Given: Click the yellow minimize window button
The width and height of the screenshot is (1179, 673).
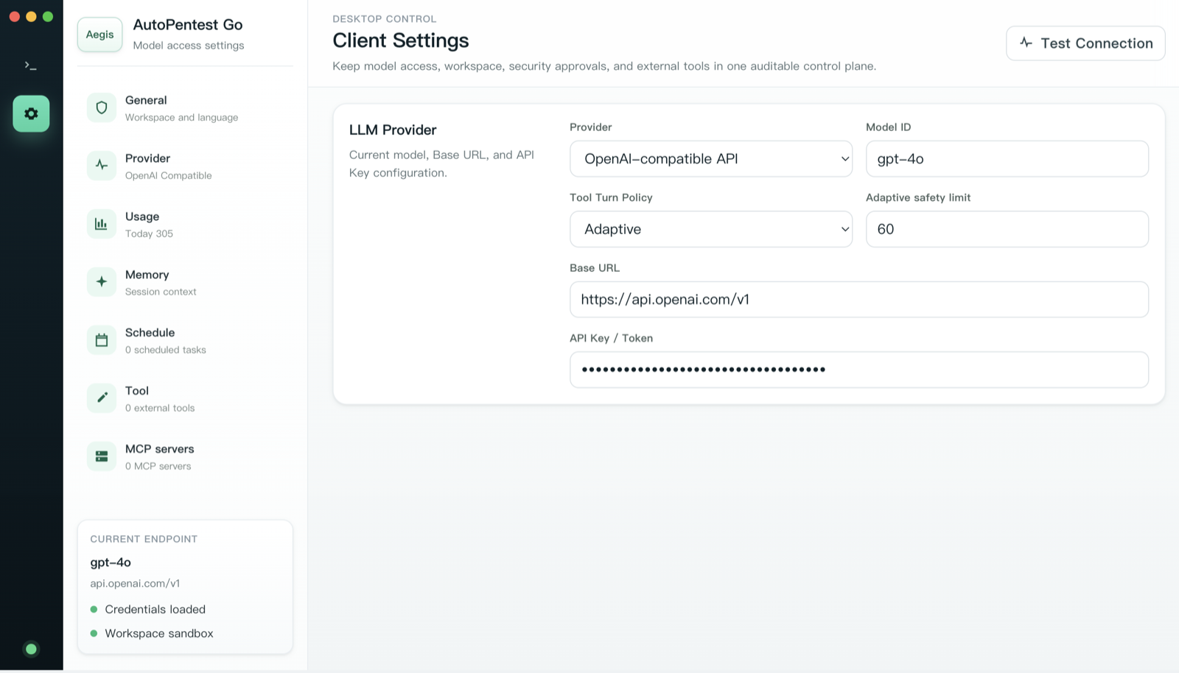Looking at the screenshot, I should tap(31, 16).
